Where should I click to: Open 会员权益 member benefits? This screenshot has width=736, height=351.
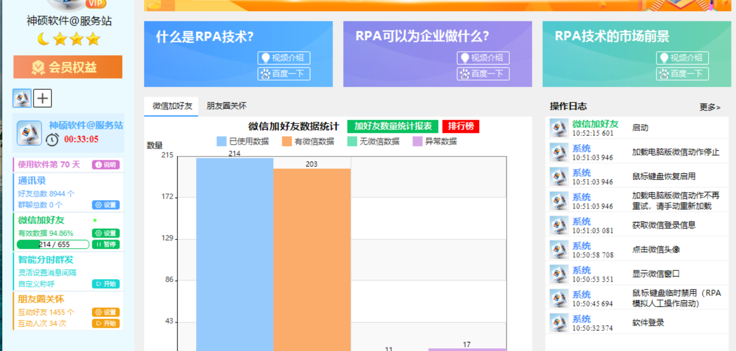point(68,67)
